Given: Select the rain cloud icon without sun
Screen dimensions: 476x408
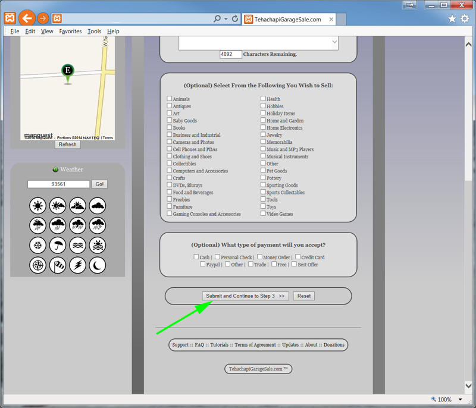Looking at the screenshot, I should click(x=58, y=225).
